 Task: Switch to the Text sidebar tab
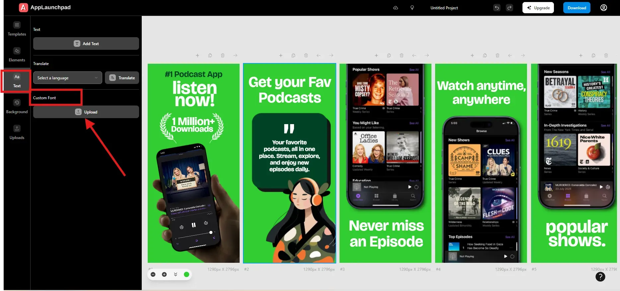point(17,81)
